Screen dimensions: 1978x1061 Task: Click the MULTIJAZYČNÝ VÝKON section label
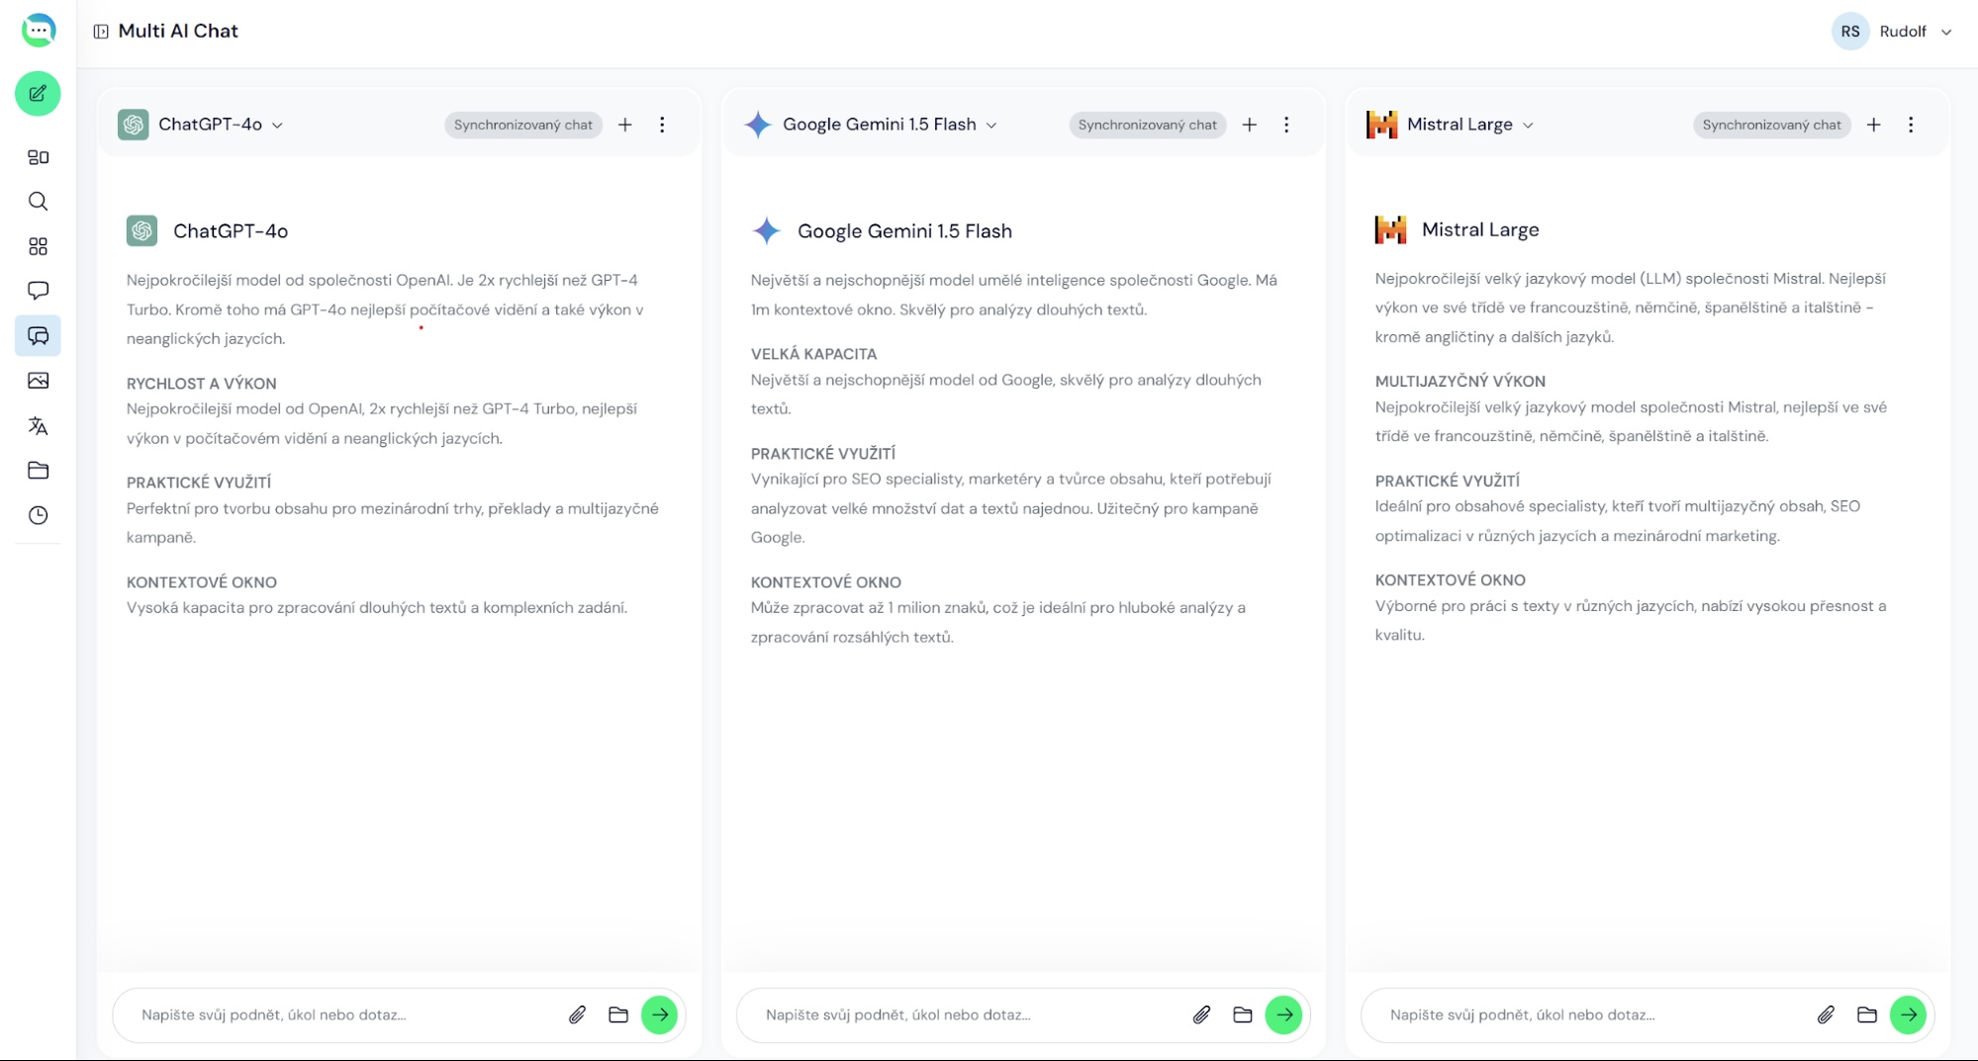click(x=1460, y=382)
